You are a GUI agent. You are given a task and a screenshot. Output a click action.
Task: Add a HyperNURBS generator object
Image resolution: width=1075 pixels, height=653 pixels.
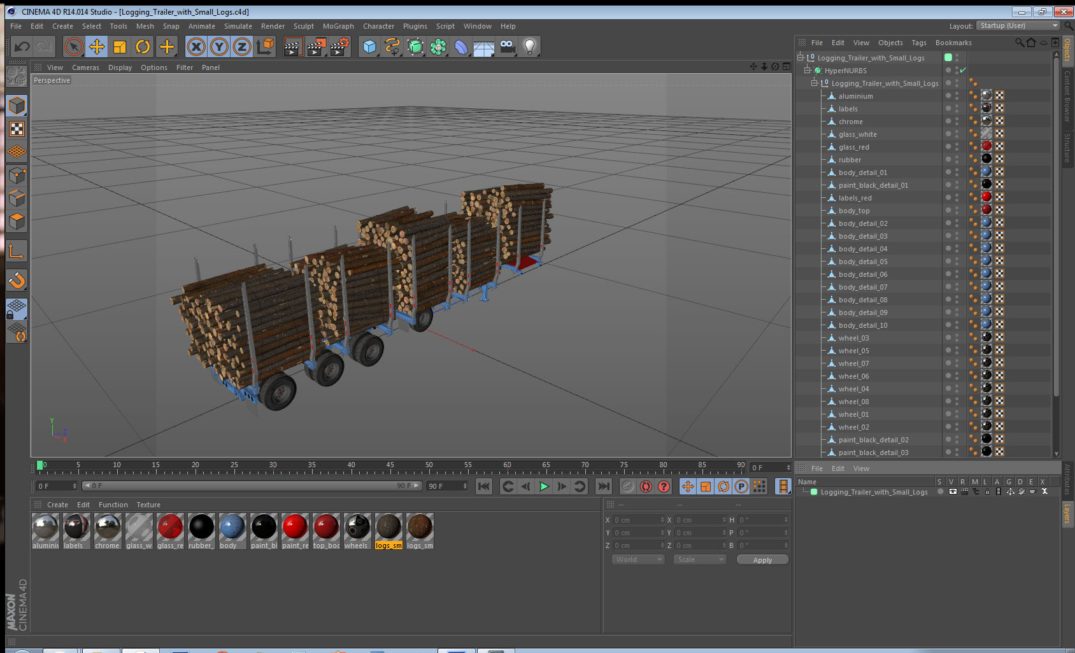(415, 46)
